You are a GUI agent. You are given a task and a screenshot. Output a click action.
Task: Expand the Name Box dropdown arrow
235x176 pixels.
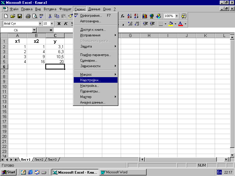pyautogui.click(x=34, y=30)
